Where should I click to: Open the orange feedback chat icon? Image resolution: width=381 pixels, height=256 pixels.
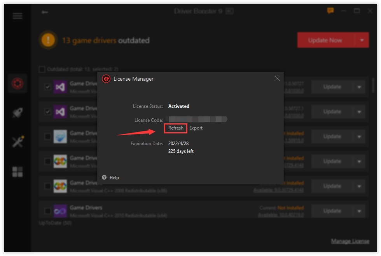330,11
